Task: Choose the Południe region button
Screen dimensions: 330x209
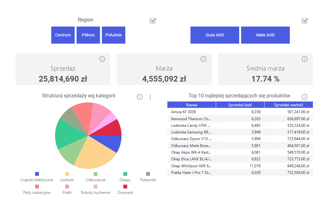Action: (x=114, y=35)
